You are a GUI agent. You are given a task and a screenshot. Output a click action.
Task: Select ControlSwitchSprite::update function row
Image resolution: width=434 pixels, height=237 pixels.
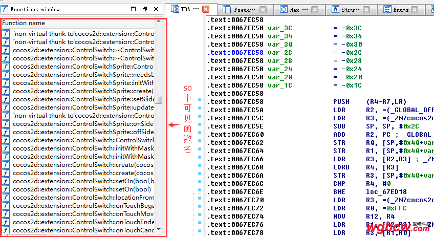tap(78, 107)
